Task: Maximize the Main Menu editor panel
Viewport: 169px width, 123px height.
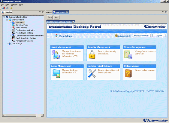Action: pos(166,12)
